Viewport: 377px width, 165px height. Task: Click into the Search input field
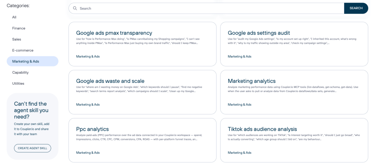pyautogui.click(x=206, y=8)
